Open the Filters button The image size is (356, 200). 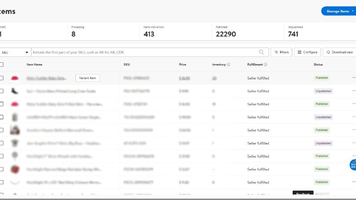pyautogui.click(x=281, y=52)
